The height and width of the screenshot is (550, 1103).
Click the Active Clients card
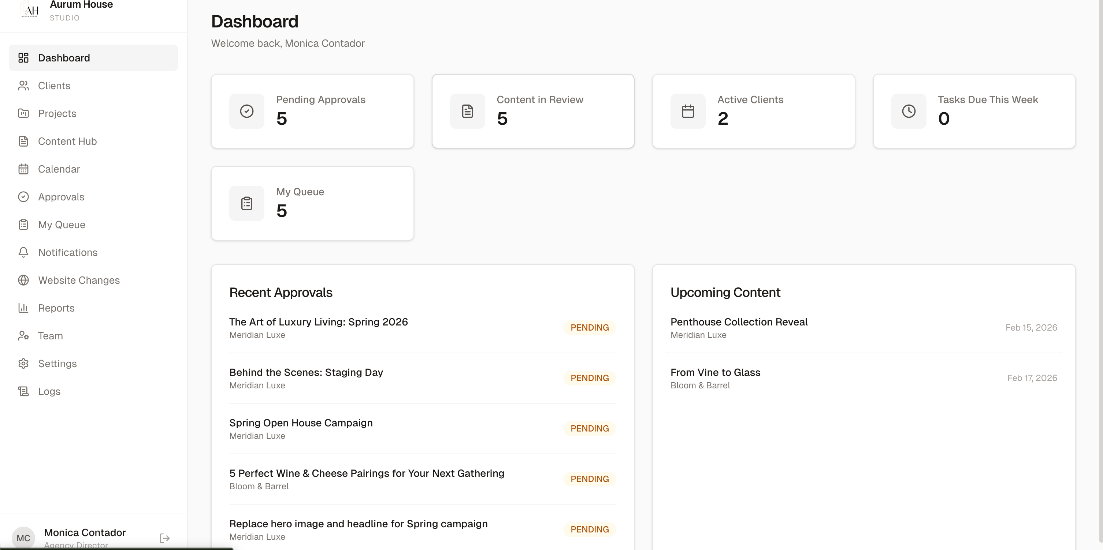click(x=754, y=111)
